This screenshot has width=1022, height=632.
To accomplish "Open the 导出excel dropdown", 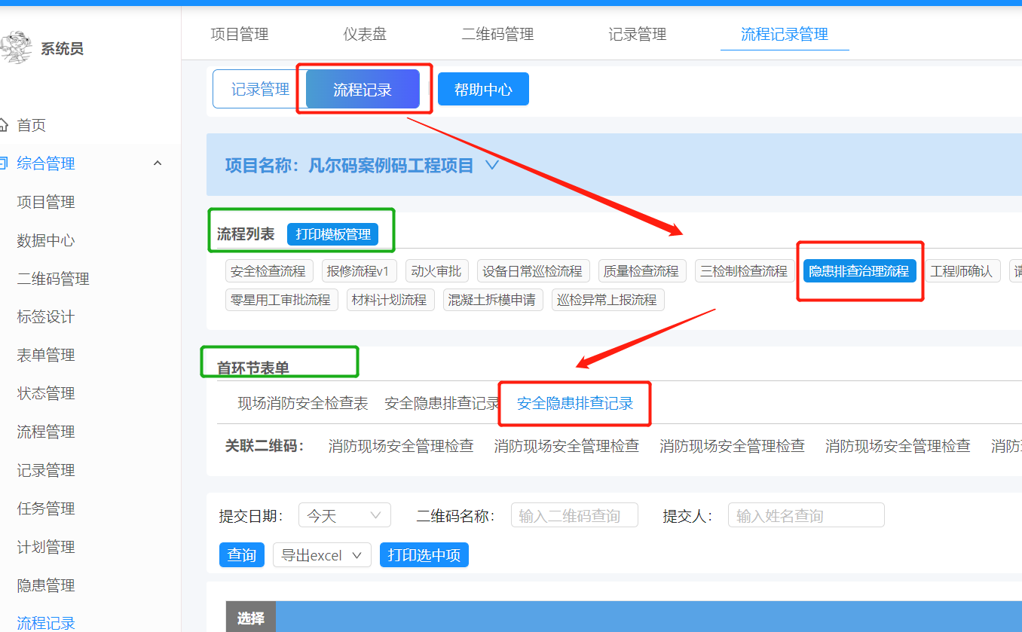I will pyautogui.click(x=322, y=555).
